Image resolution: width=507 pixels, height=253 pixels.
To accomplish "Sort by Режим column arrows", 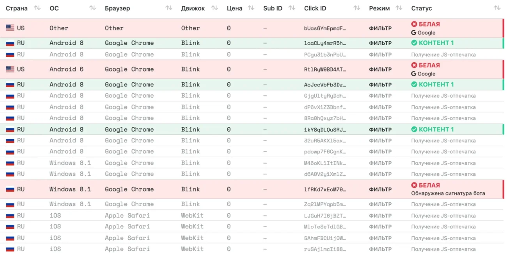I will click(399, 8).
